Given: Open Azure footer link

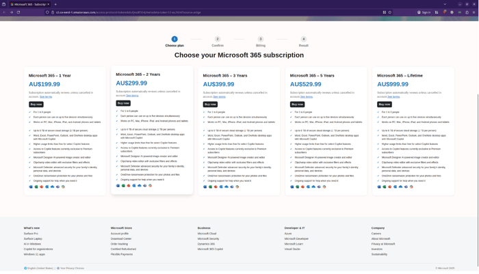Looking at the screenshot, I should click(x=288, y=234).
